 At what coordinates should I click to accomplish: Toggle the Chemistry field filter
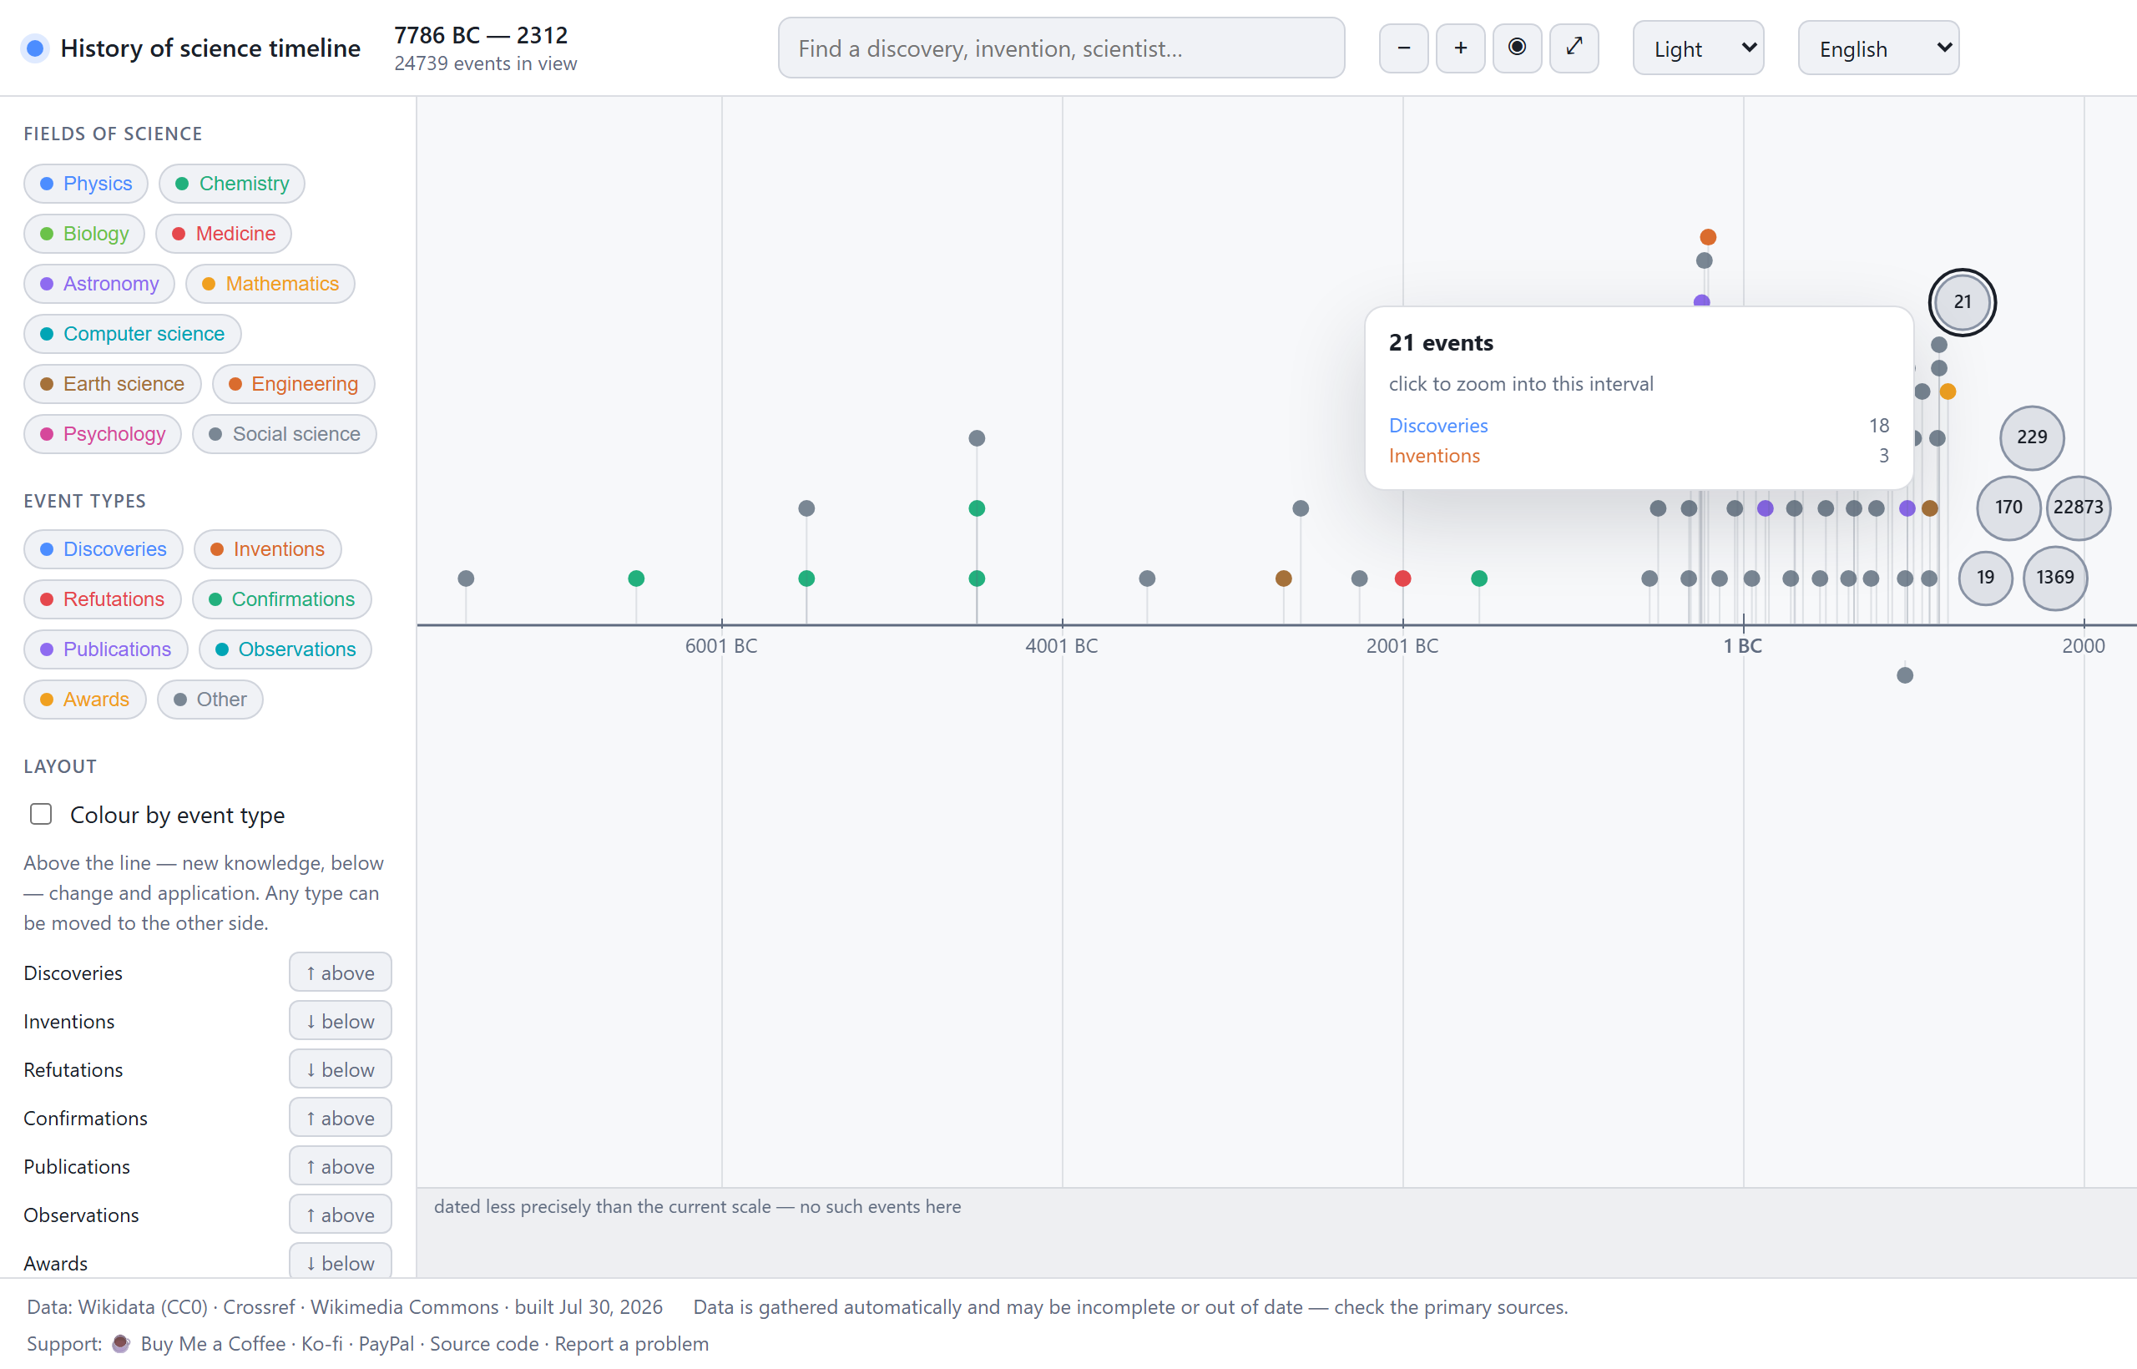click(x=232, y=183)
